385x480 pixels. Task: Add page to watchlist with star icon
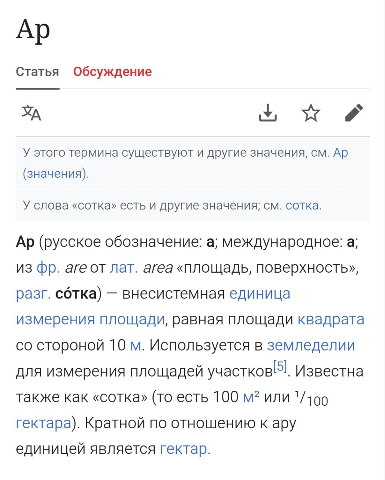tap(311, 113)
